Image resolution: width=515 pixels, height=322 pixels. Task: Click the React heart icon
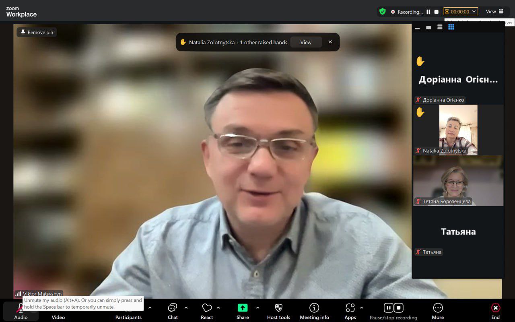tap(207, 308)
